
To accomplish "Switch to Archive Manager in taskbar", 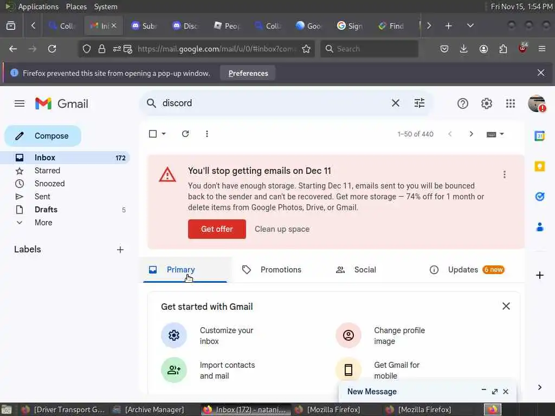I will pos(149,409).
